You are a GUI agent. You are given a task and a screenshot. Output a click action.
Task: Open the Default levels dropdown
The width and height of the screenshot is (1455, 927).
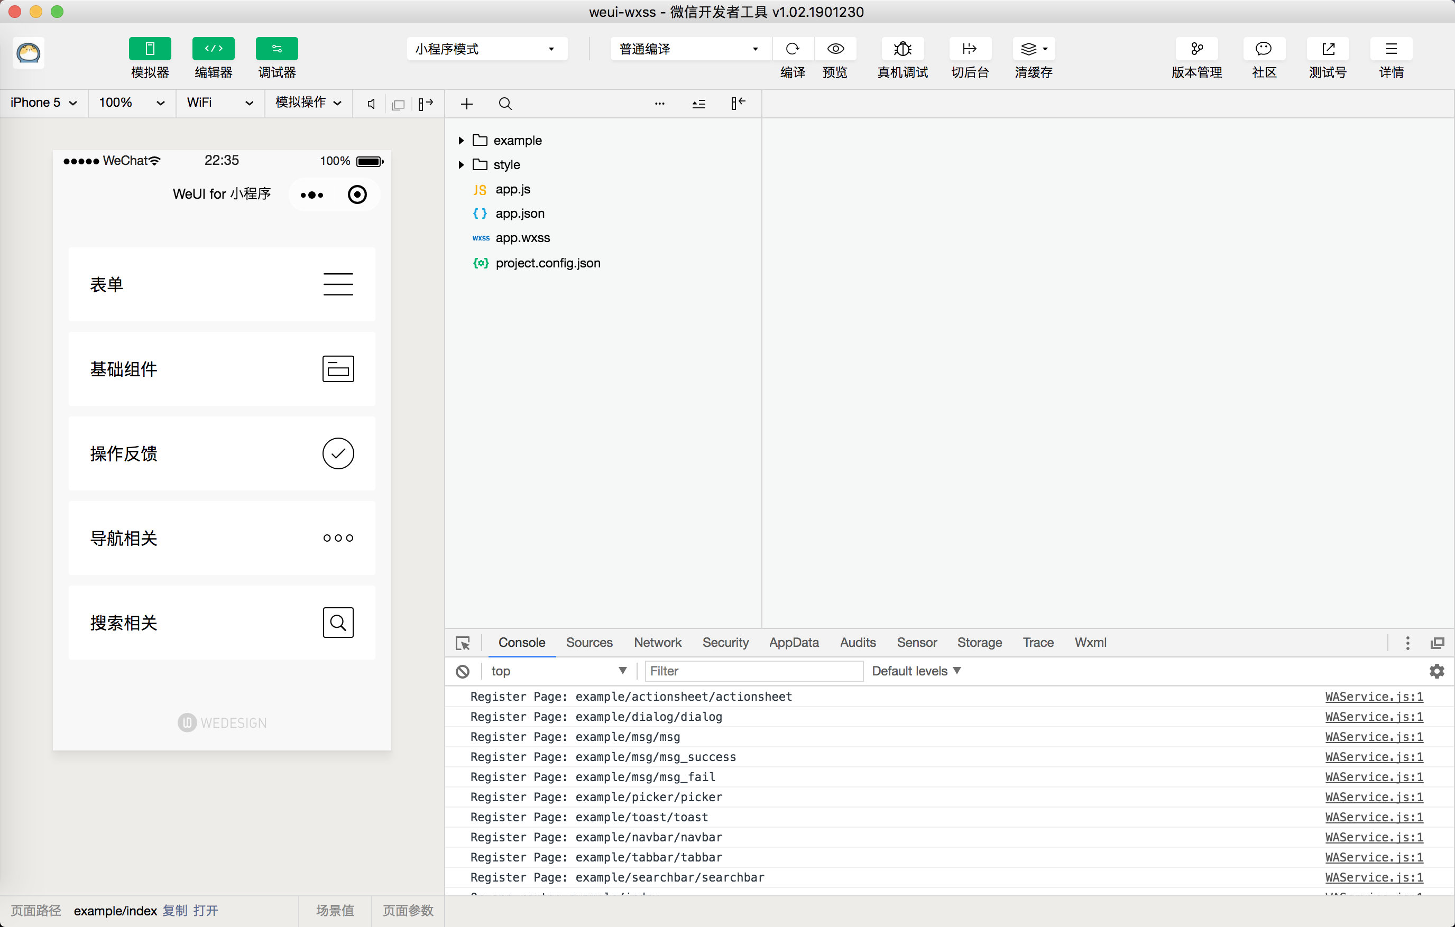(915, 671)
